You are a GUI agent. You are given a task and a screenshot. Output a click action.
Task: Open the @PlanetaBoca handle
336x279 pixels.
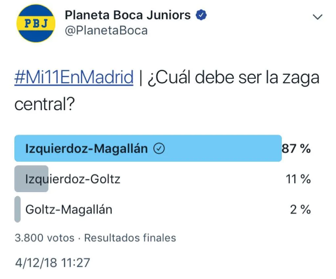(x=106, y=30)
